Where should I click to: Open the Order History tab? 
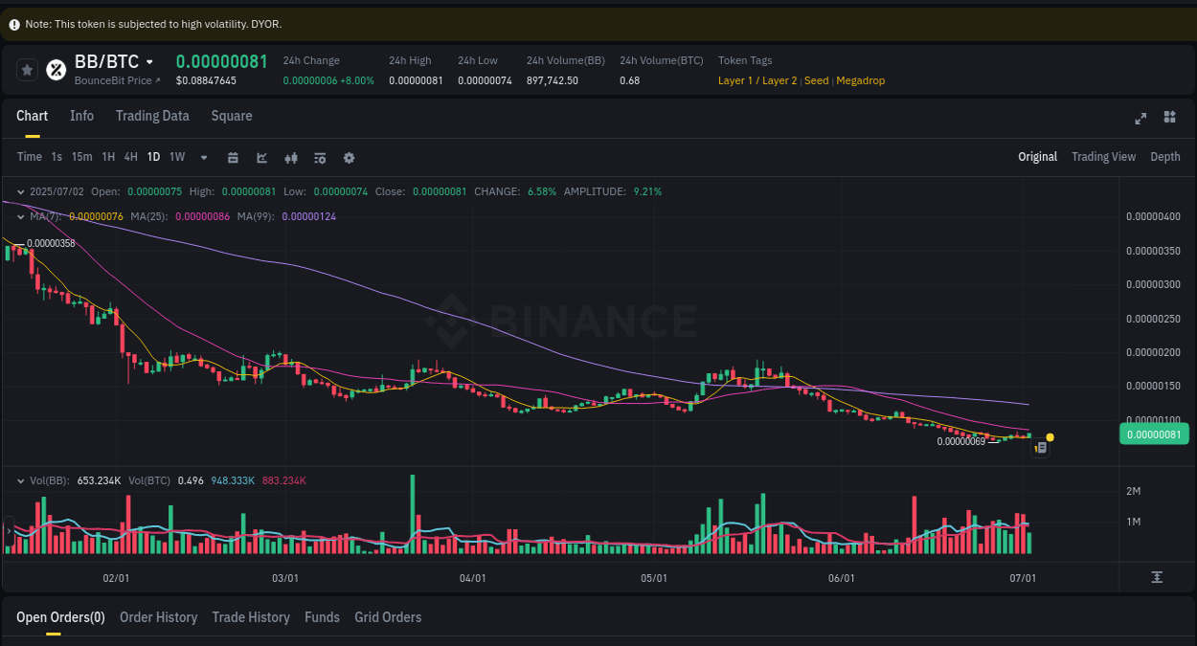pos(158,617)
